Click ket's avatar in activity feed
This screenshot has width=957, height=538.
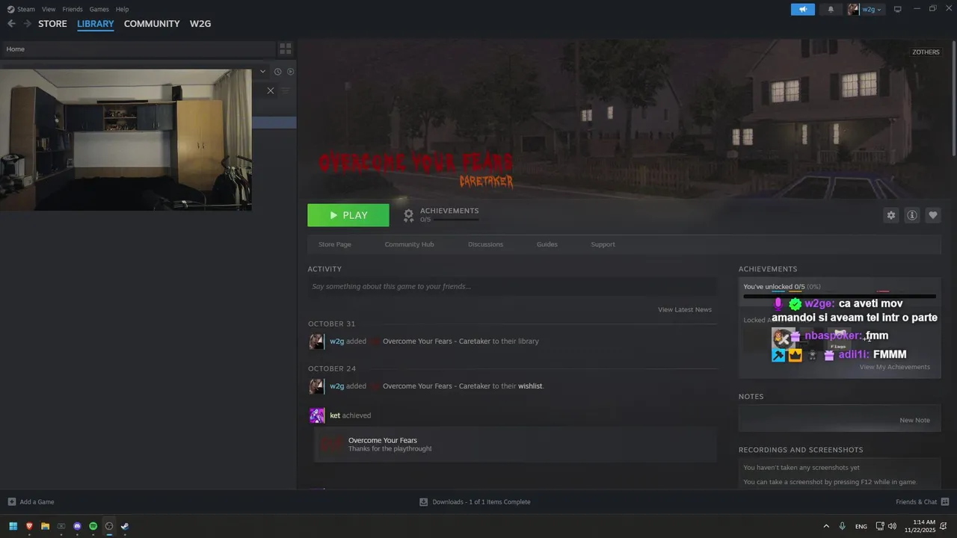[x=317, y=415]
